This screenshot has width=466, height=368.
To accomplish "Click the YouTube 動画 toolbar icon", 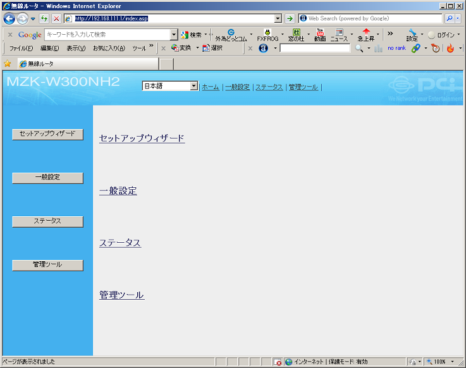I will coord(319,34).
